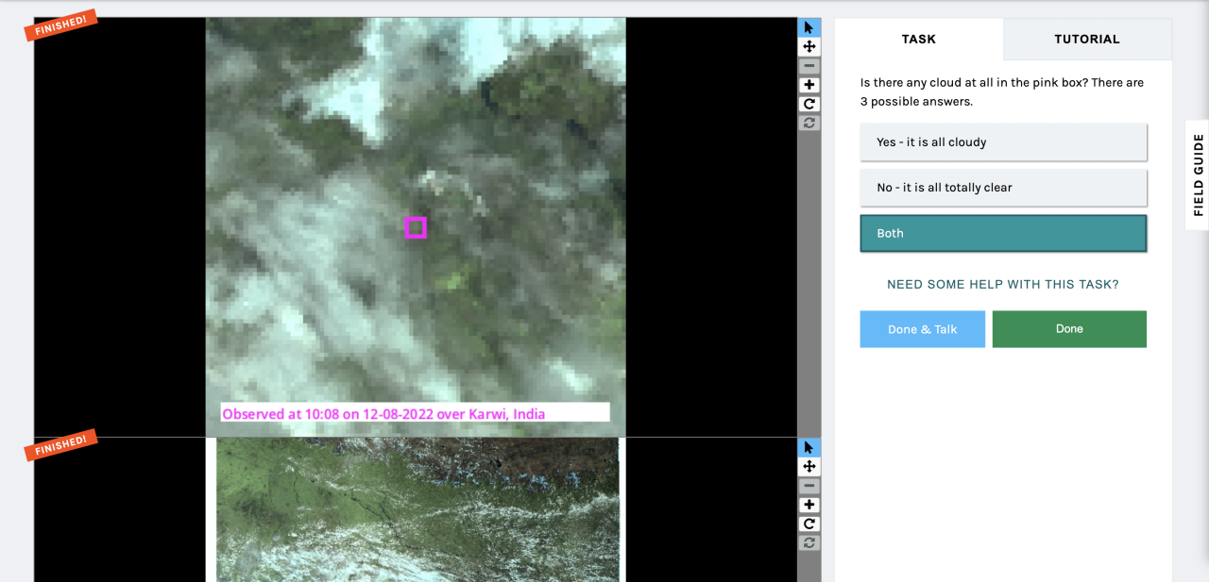Choose the 'Both' answer option
The width and height of the screenshot is (1209, 582).
click(x=1003, y=233)
